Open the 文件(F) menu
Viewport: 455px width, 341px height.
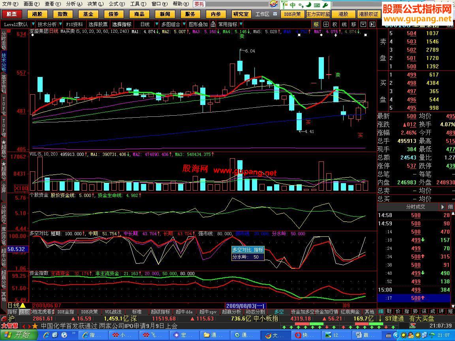[10, 4]
